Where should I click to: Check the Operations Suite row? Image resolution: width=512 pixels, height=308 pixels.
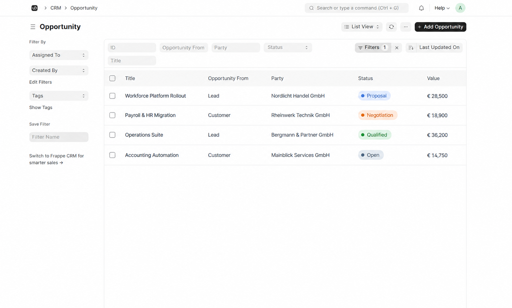click(x=113, y=135)
